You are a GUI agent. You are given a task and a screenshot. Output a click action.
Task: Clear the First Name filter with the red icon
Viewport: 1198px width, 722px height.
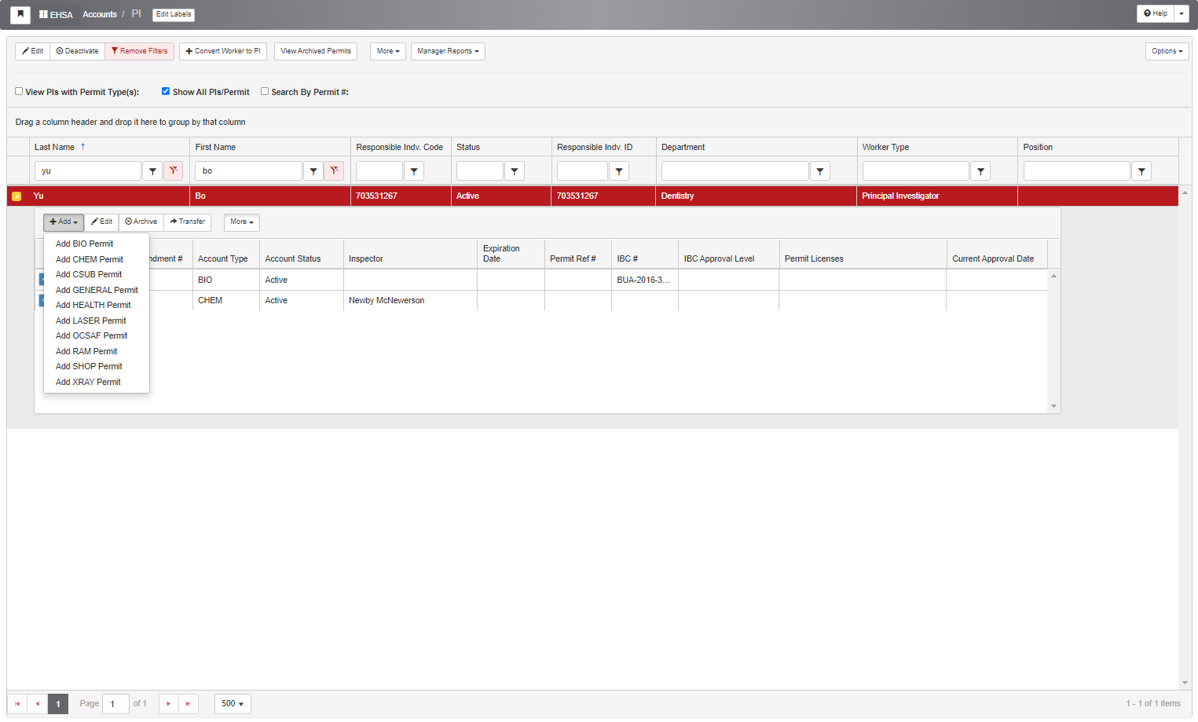click(x=334, y=170)
